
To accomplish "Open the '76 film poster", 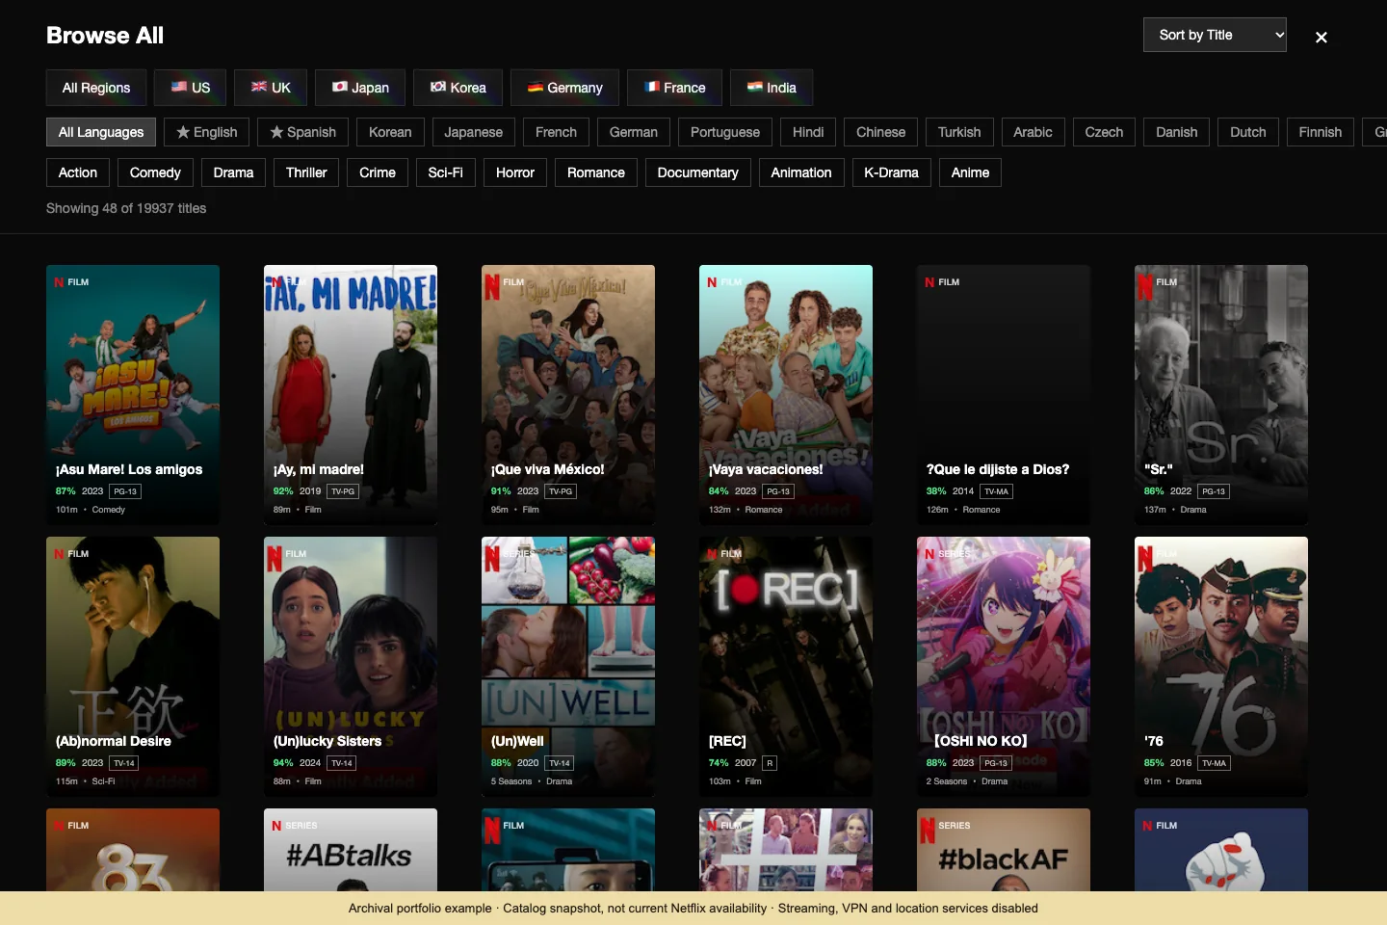I will (1221, 667).
